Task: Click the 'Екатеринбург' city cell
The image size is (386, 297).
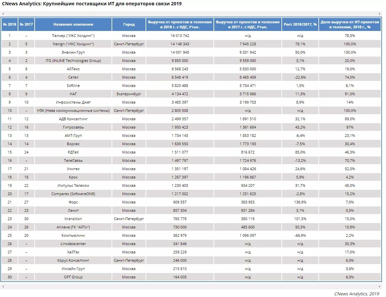Action: tap(129, 94)
